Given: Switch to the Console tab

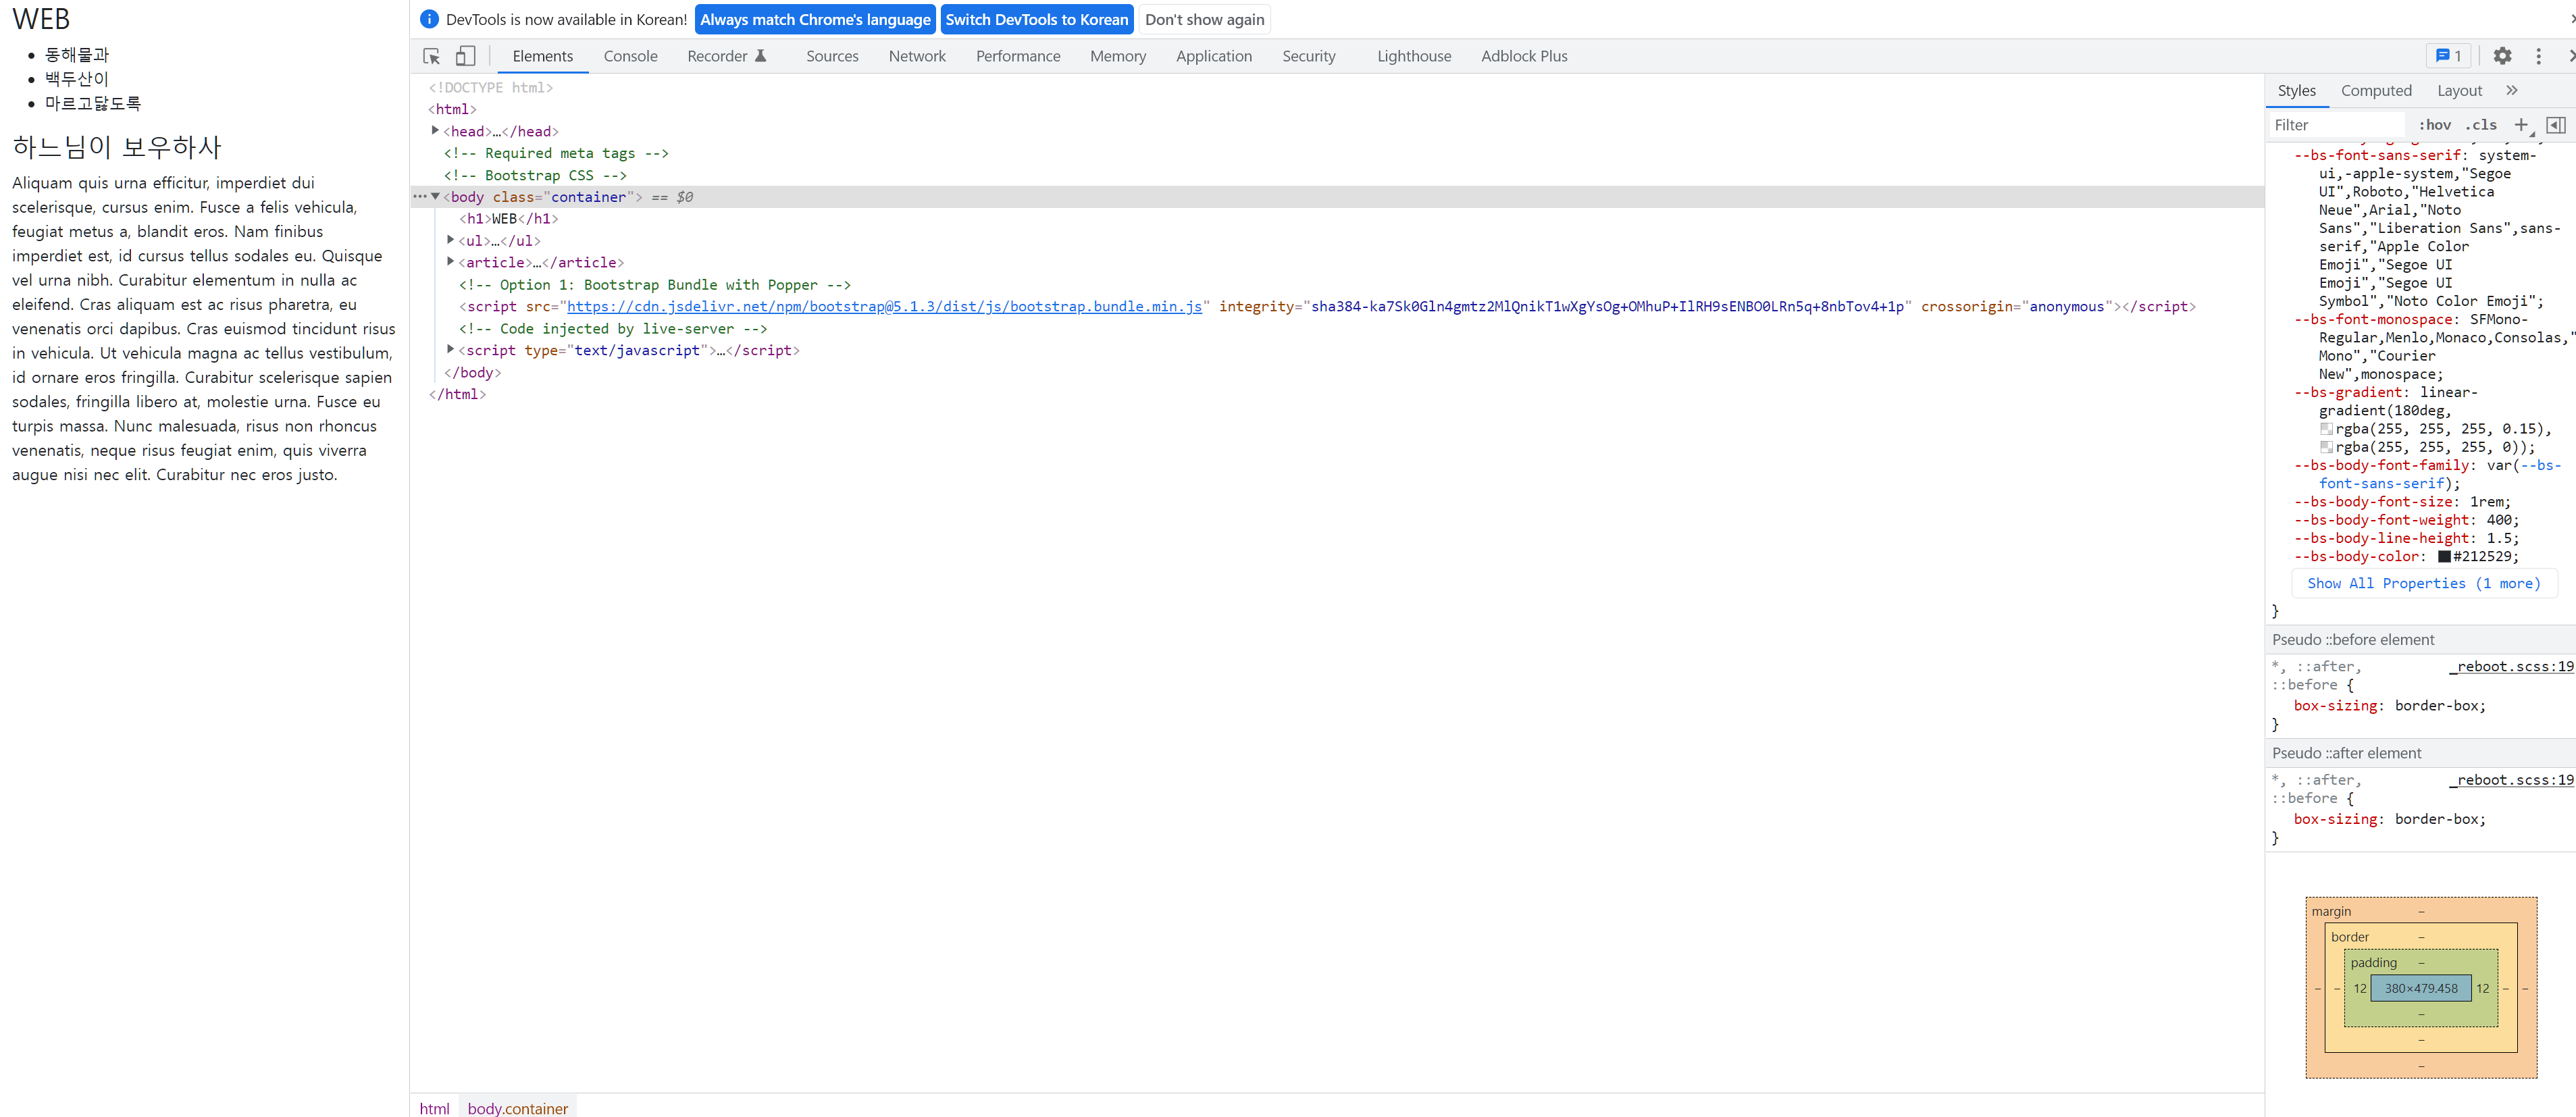Looking at the screenshot, I should coord(630,56).
